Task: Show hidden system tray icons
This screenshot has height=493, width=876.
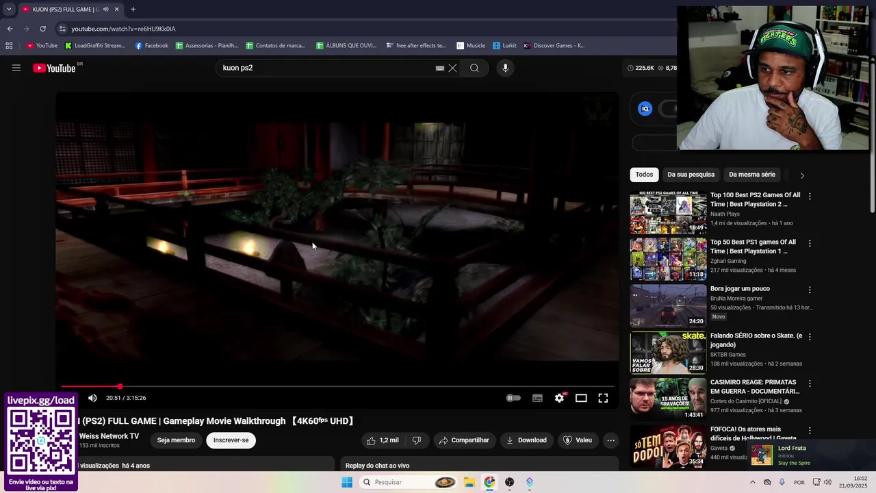Action: [753, 482]
